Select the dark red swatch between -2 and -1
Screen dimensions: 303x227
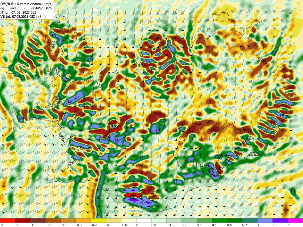click(23, 220)
